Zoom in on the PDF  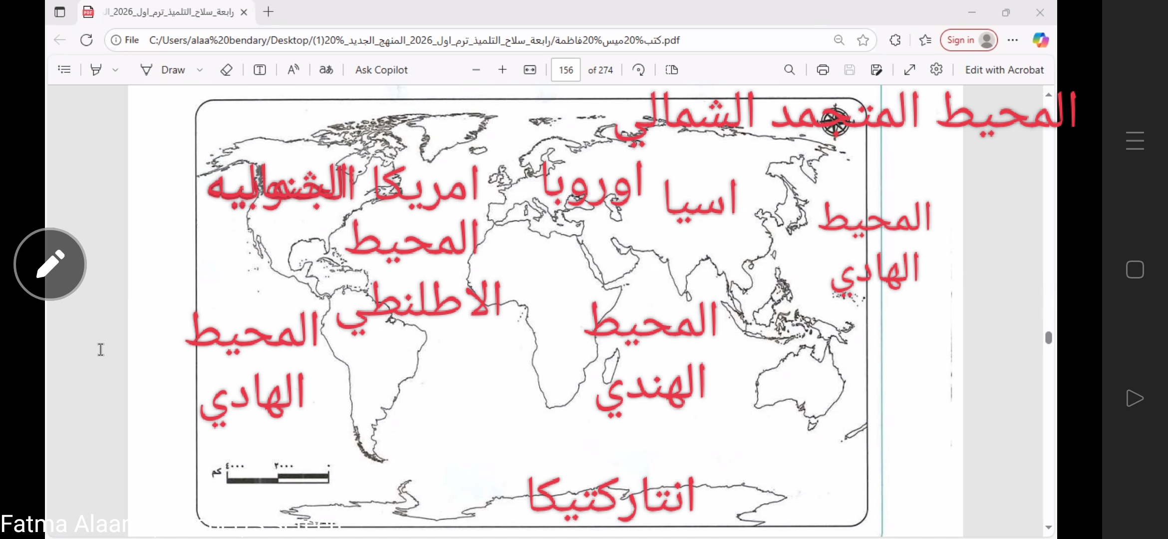[x=503, y=70]
